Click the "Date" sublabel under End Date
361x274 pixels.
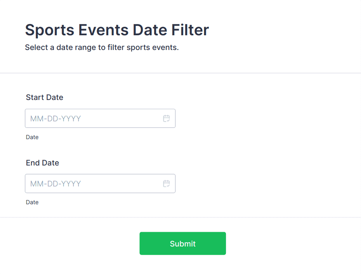[x=32, y=202]
